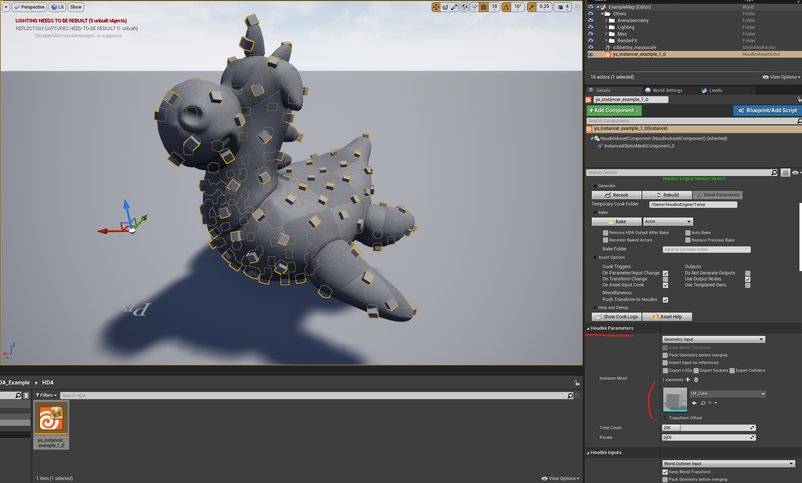The image size is (802, 483).
Task: Select the Translate tool in the viewport toolbar
Action: [436, 7]
